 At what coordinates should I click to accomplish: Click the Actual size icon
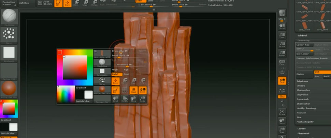click(282, 44)
